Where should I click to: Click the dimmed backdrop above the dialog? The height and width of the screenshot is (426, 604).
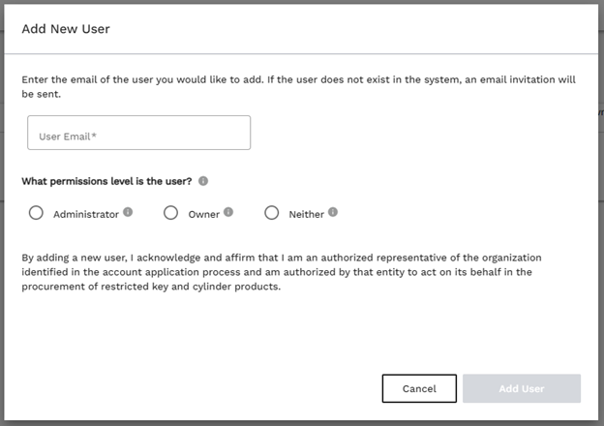click(290, 2)
